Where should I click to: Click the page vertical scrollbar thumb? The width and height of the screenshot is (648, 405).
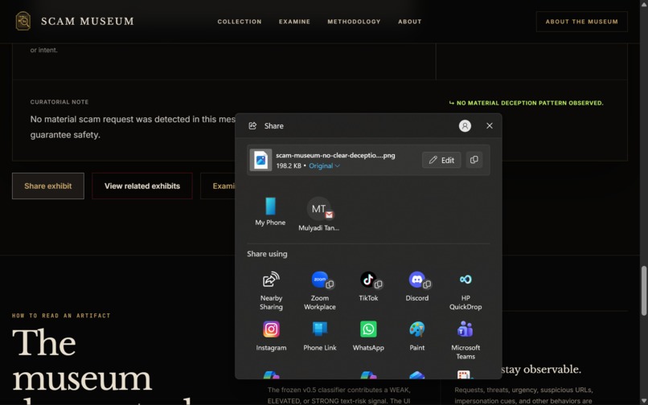[x=644, y=291]
